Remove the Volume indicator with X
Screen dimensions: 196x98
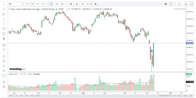(x=25, y=74)
